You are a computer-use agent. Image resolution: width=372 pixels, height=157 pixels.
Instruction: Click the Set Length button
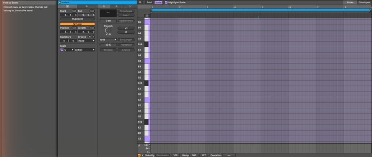point(126,40)
